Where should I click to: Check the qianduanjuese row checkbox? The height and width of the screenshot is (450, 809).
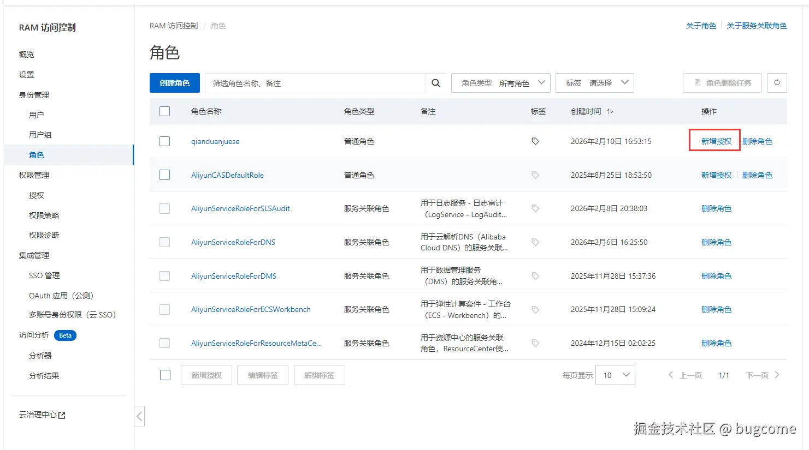pyautogui.click(x=164, y=141)
